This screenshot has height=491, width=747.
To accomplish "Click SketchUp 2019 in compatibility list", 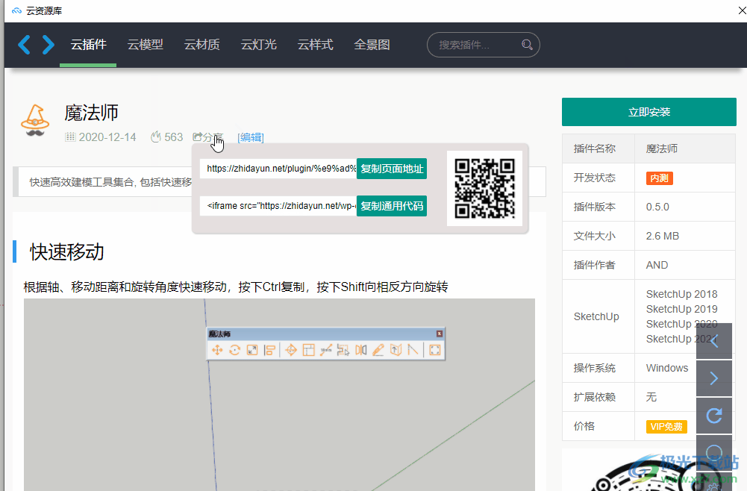I will pyautogui.click(x=682, y=309).
